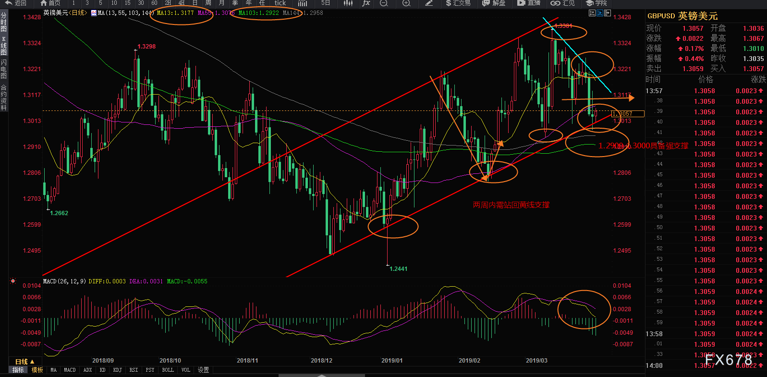Select the 10-minute timeframe
Viewport: 767px width, 377px height.
[x=114, y=3]
